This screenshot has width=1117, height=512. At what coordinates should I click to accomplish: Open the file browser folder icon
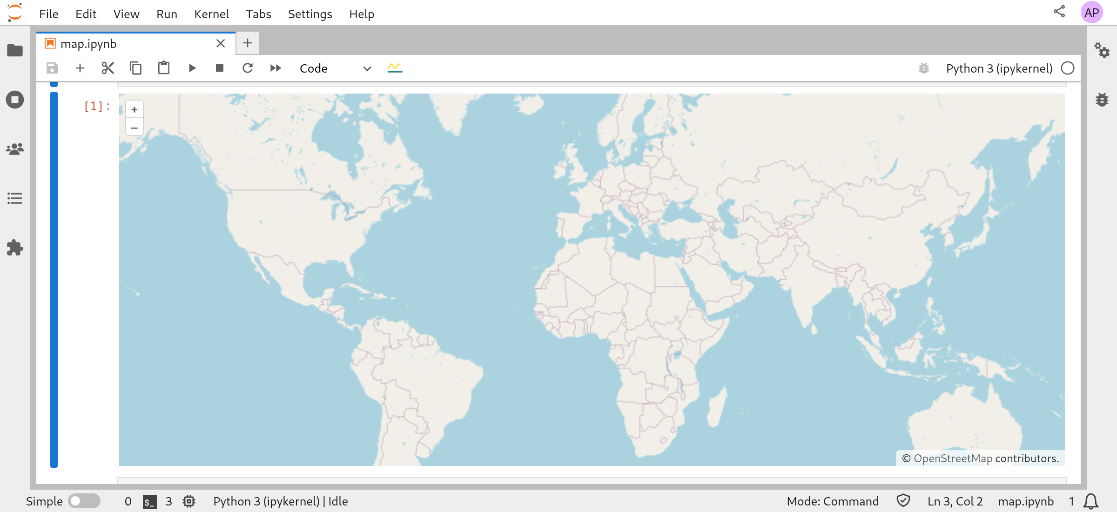[x=15, y=50]
